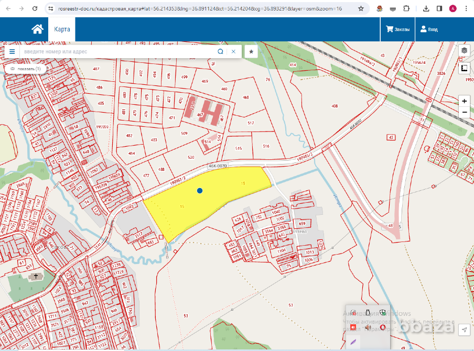Open the Карта tab

click(62, 29)
